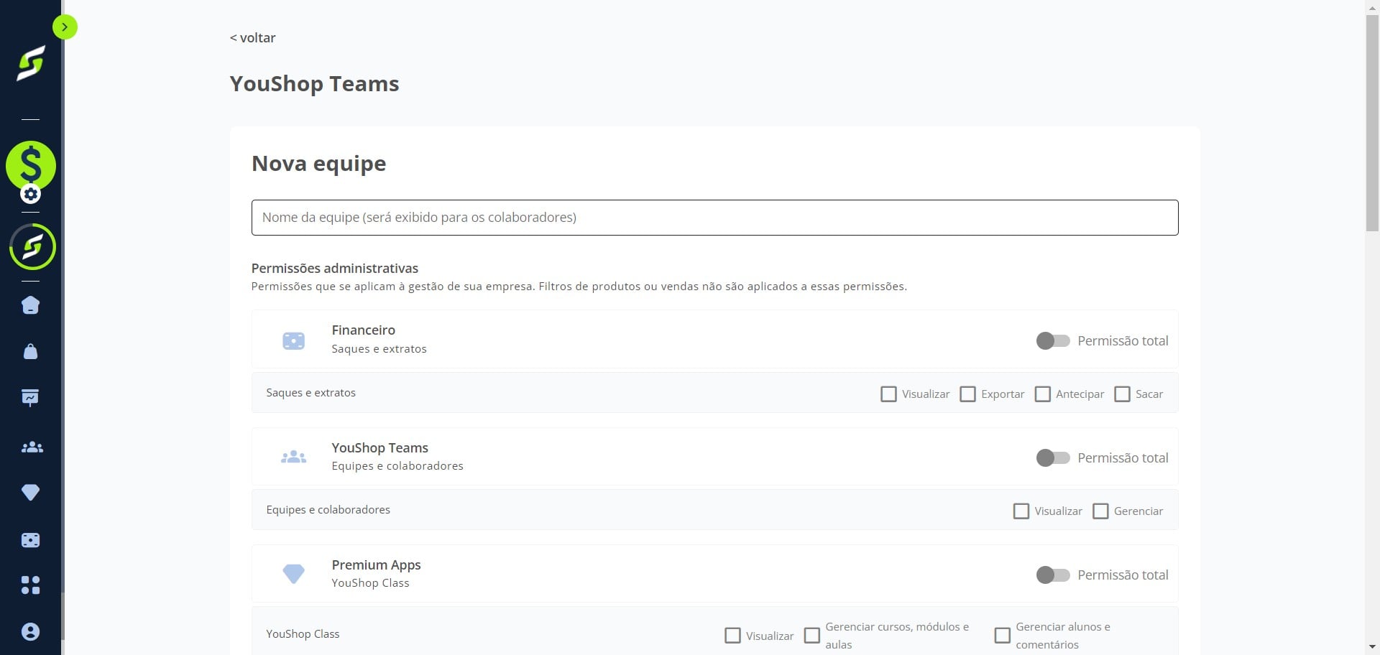The width and height of the screenshot is (1380, 655).
Task: Open the people group icon in sidebar
Action: click(x=32, y=447)
